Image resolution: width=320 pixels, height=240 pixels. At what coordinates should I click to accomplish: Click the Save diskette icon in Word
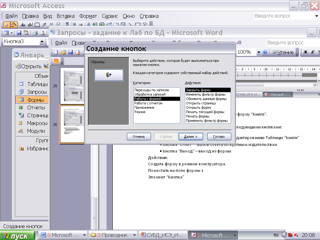pos(71,52)
